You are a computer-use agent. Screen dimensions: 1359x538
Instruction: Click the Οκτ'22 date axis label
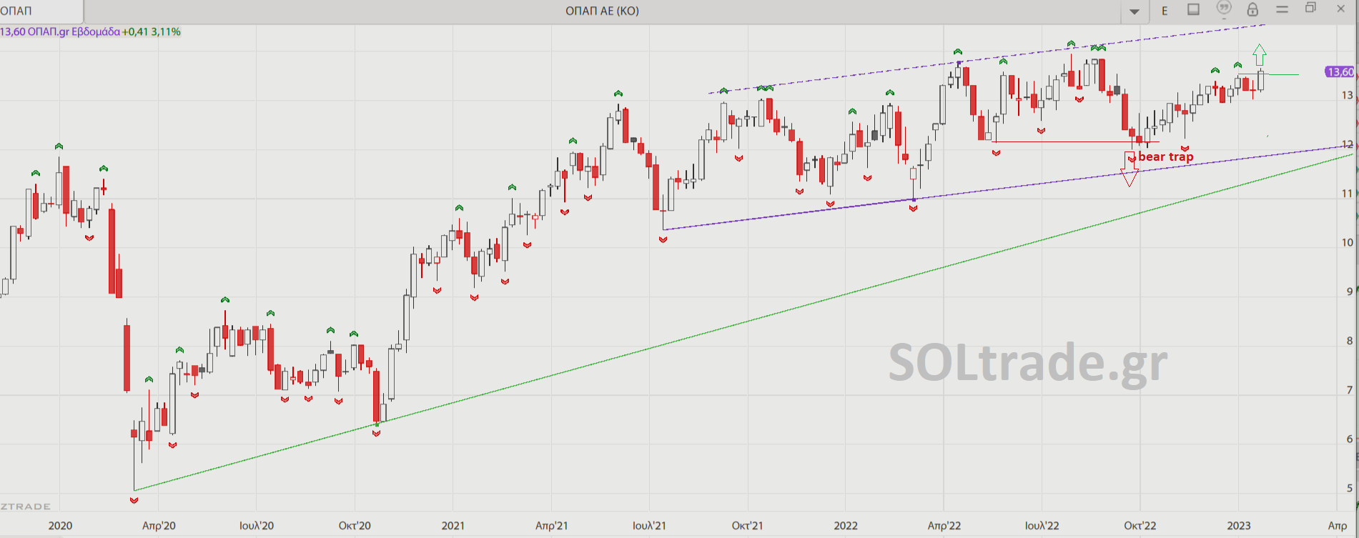coord(1140,526)
